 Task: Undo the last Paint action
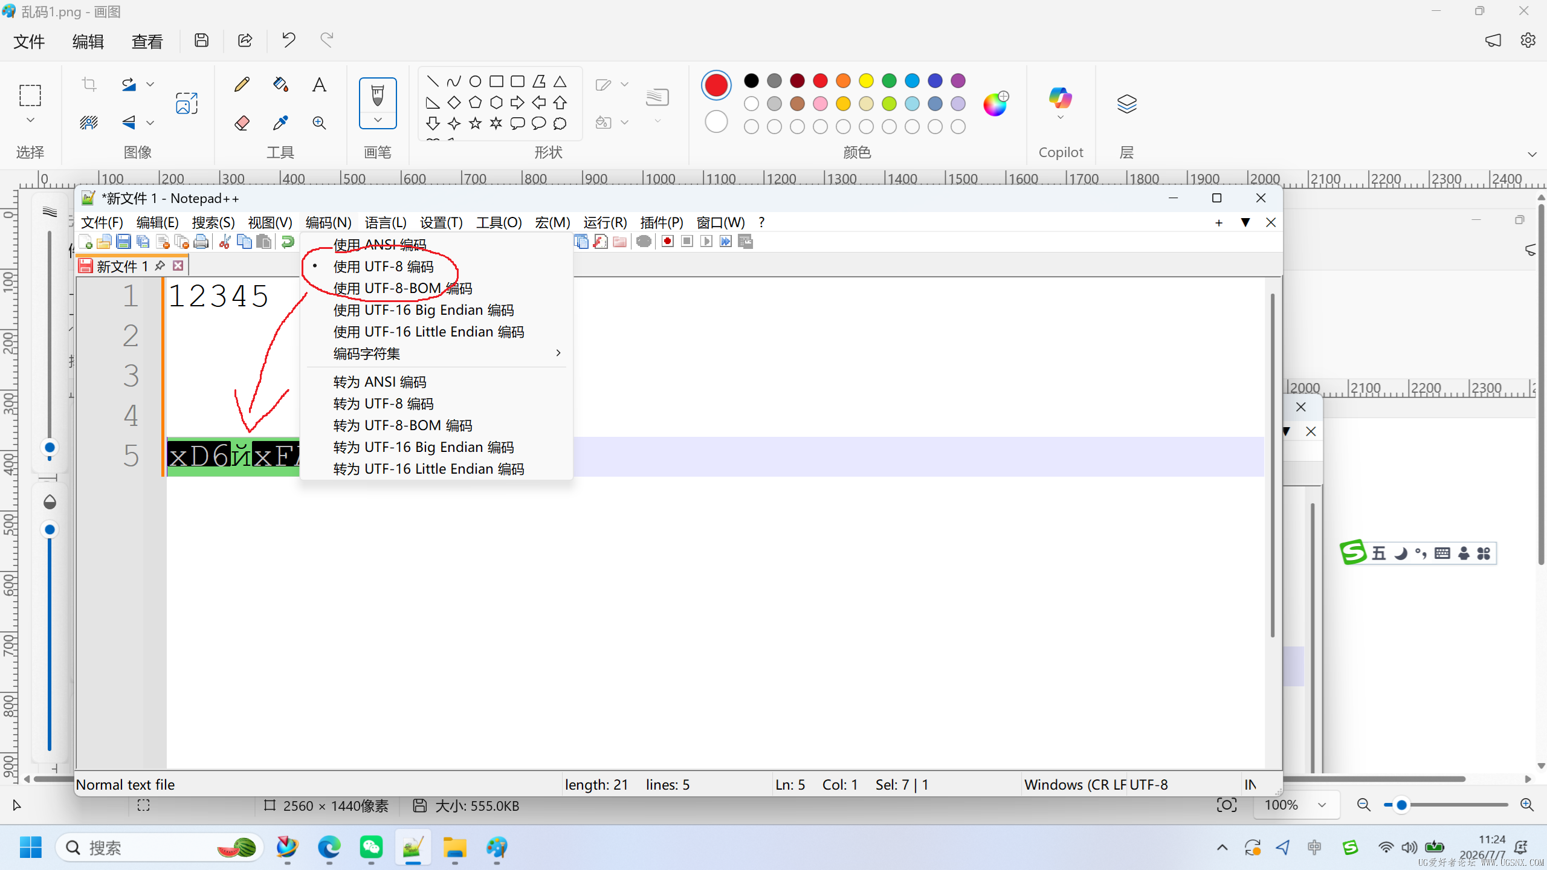288,40
